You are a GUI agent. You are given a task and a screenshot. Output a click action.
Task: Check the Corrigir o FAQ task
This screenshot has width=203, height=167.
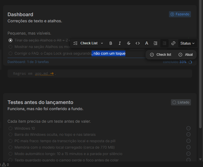point(11,53)
